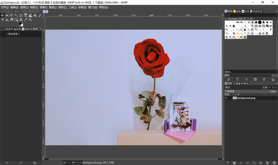Screen dimensions: 278x165
Task: Open the px unit selector dropdown
Action: pyautogui.click(x=66, y=162)
